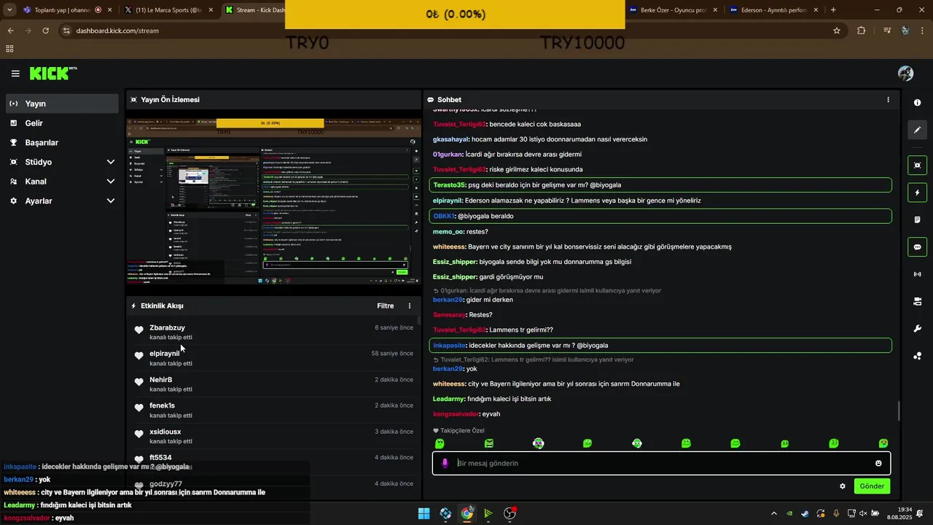
Task: Click the chat panel scrollbar
Action: 899,411
